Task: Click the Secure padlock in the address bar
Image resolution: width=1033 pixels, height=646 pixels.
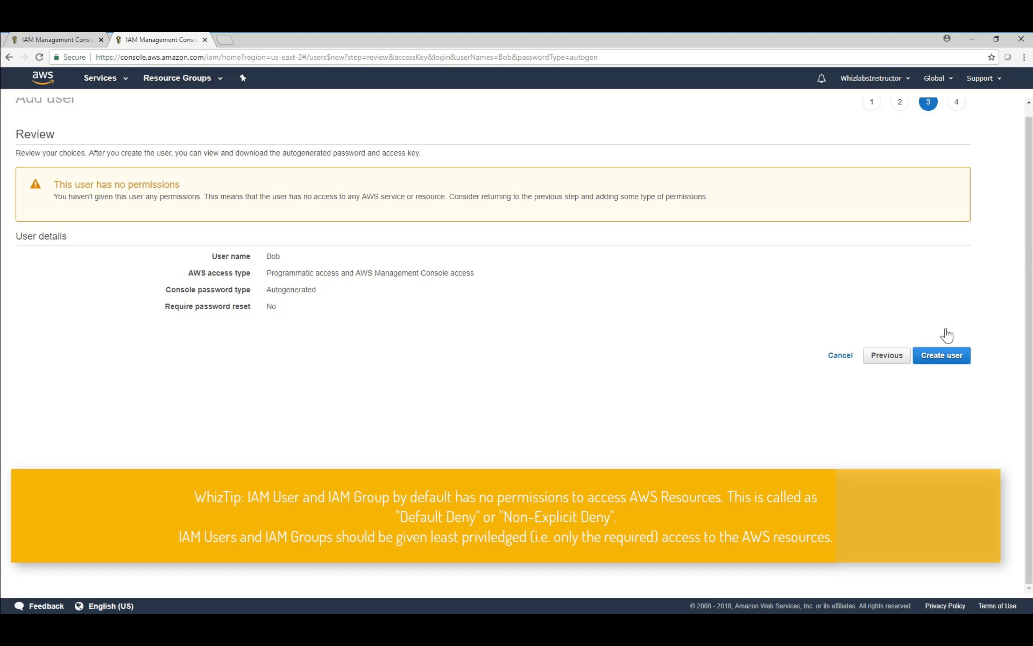Action: point(56,57)
